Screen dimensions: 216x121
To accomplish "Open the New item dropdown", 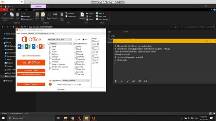I will 70,13.
